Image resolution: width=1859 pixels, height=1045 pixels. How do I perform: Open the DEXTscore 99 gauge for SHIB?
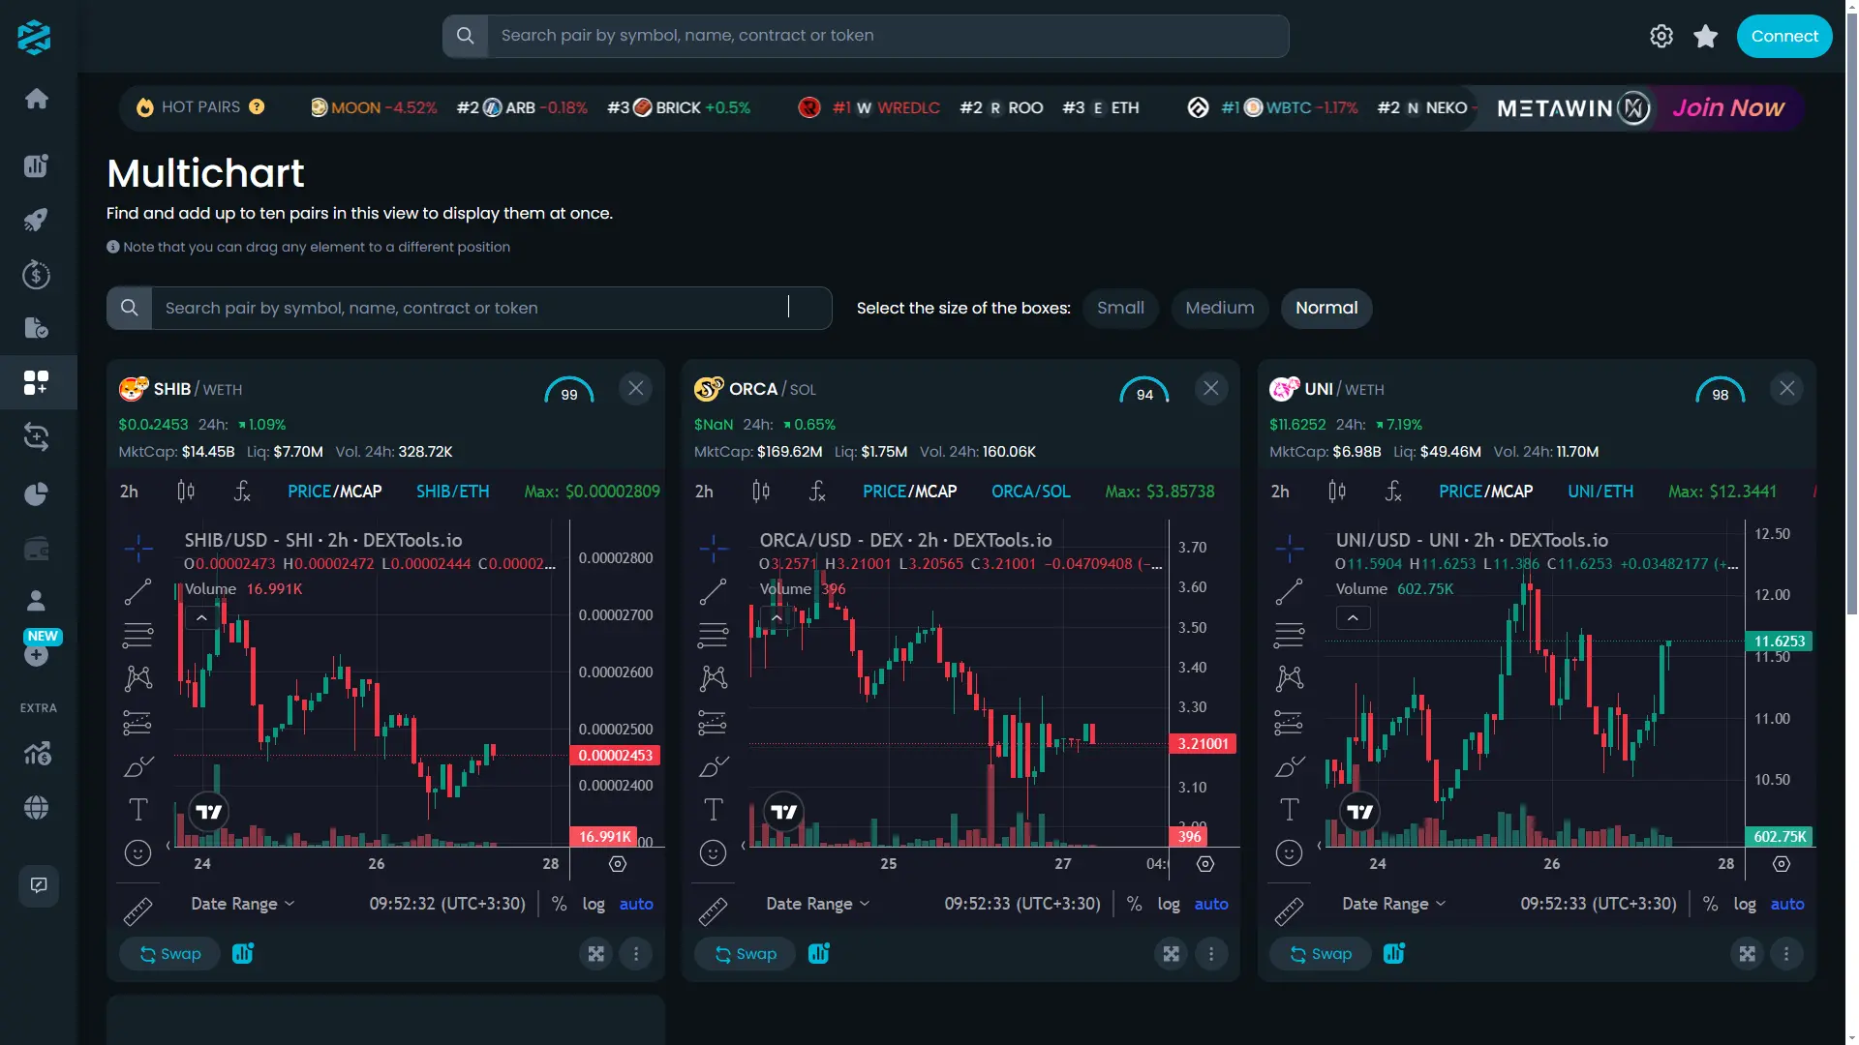tap(569, 390)
